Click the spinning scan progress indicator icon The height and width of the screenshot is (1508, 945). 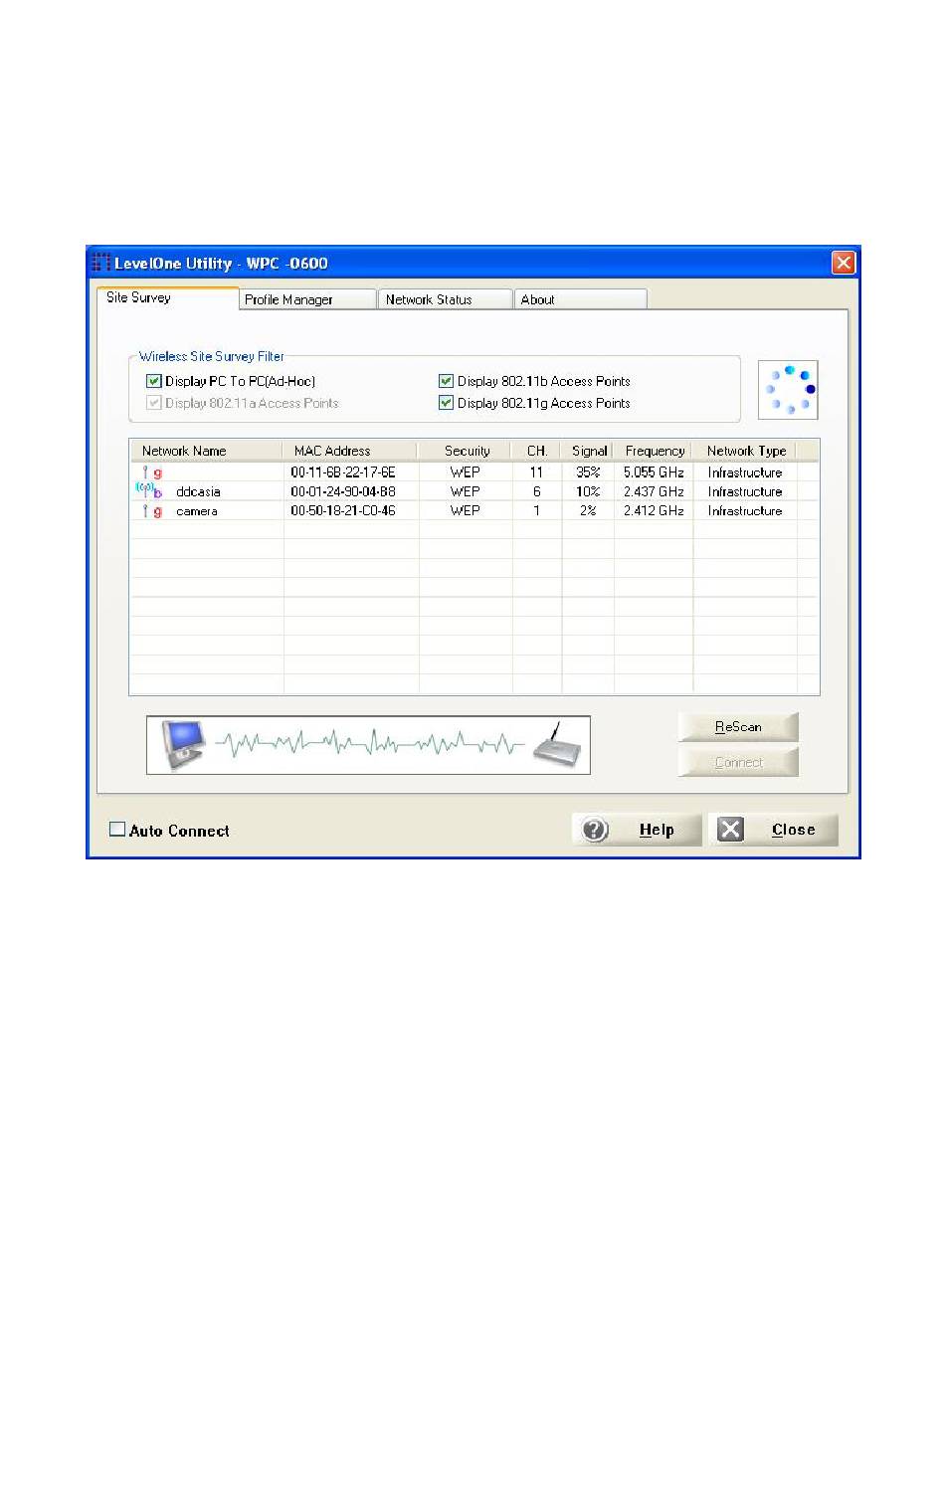[789, 390]
